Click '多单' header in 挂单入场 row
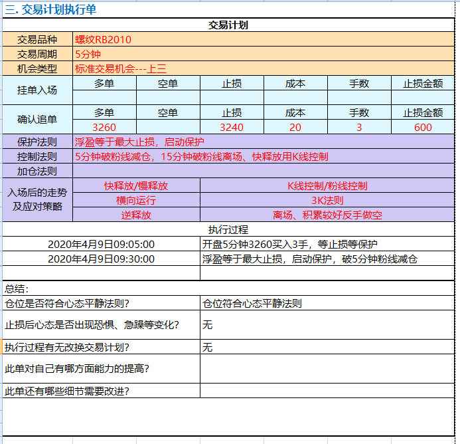The height and width of the screenshot is (444, 460). [104, 83]
